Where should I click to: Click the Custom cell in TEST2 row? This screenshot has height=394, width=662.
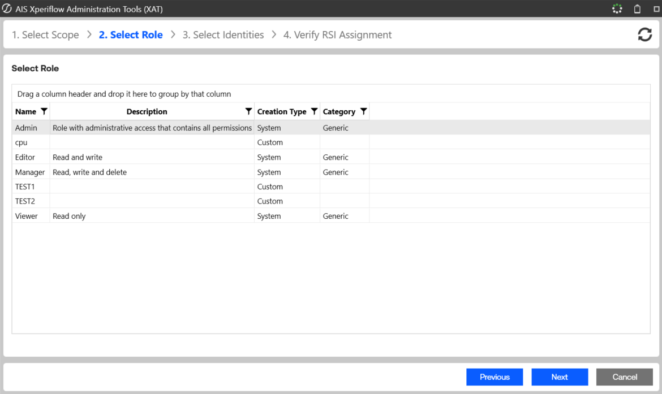coord(287,201)
